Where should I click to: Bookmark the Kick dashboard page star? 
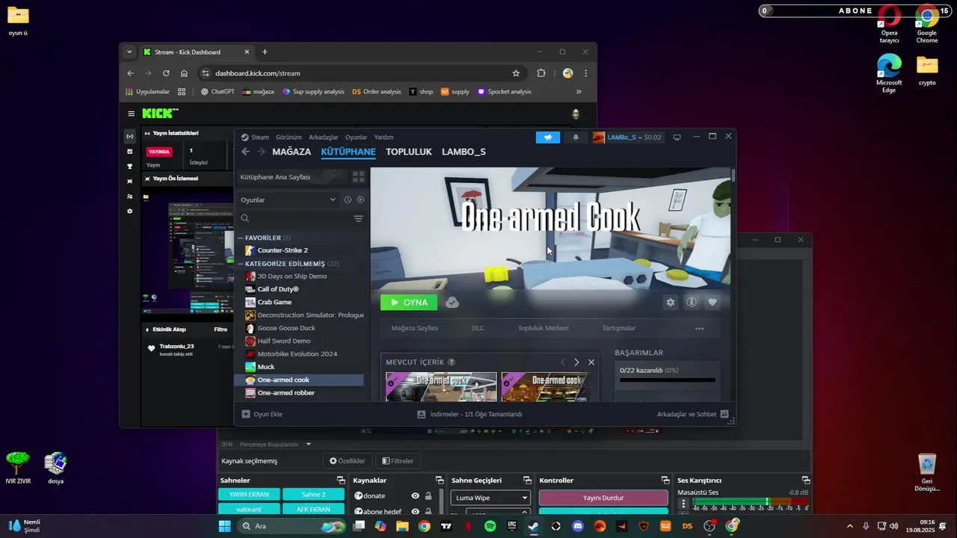[516, 73]
